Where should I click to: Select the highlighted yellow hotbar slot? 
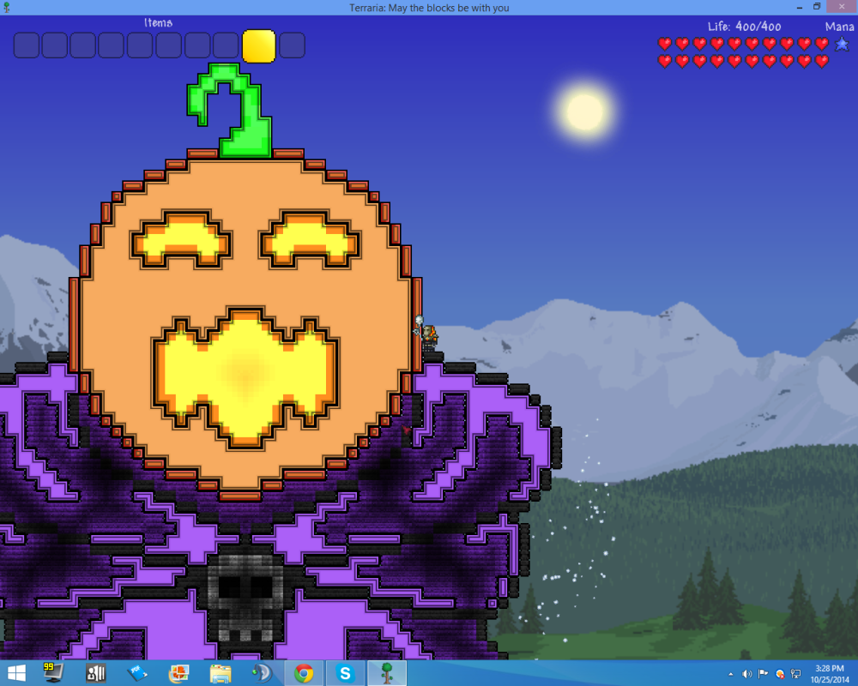[x=259, y=46]
